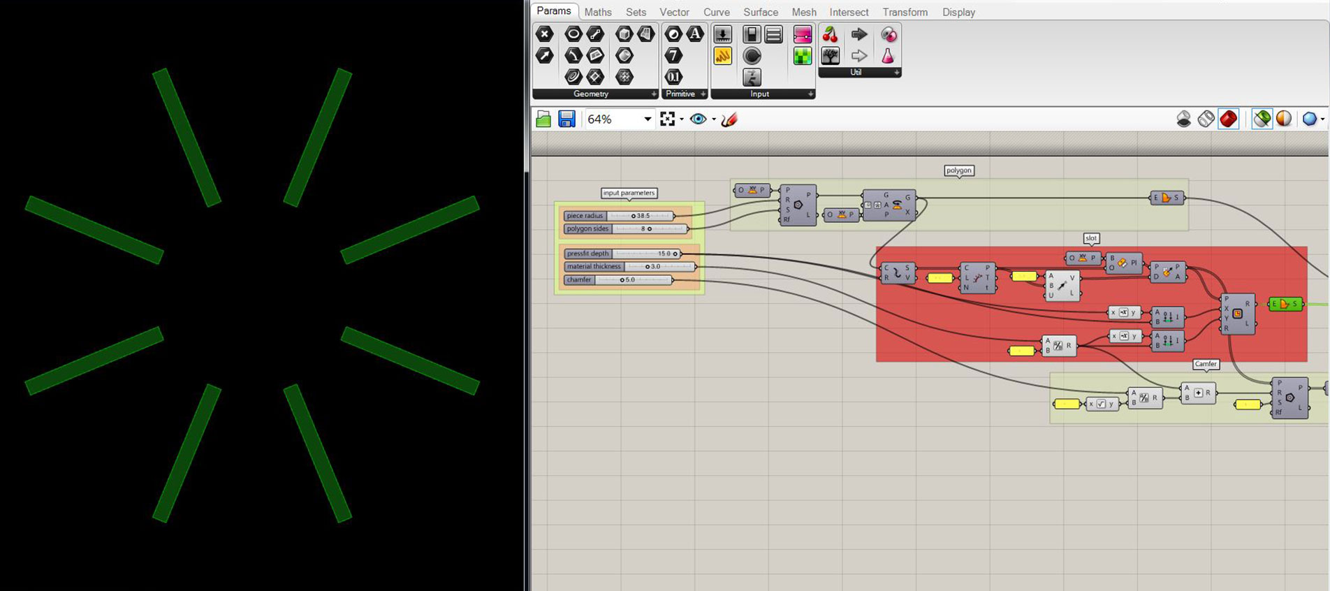Open the Mesh tab
The image size is (1330, 591).
[x=804, y=12]
